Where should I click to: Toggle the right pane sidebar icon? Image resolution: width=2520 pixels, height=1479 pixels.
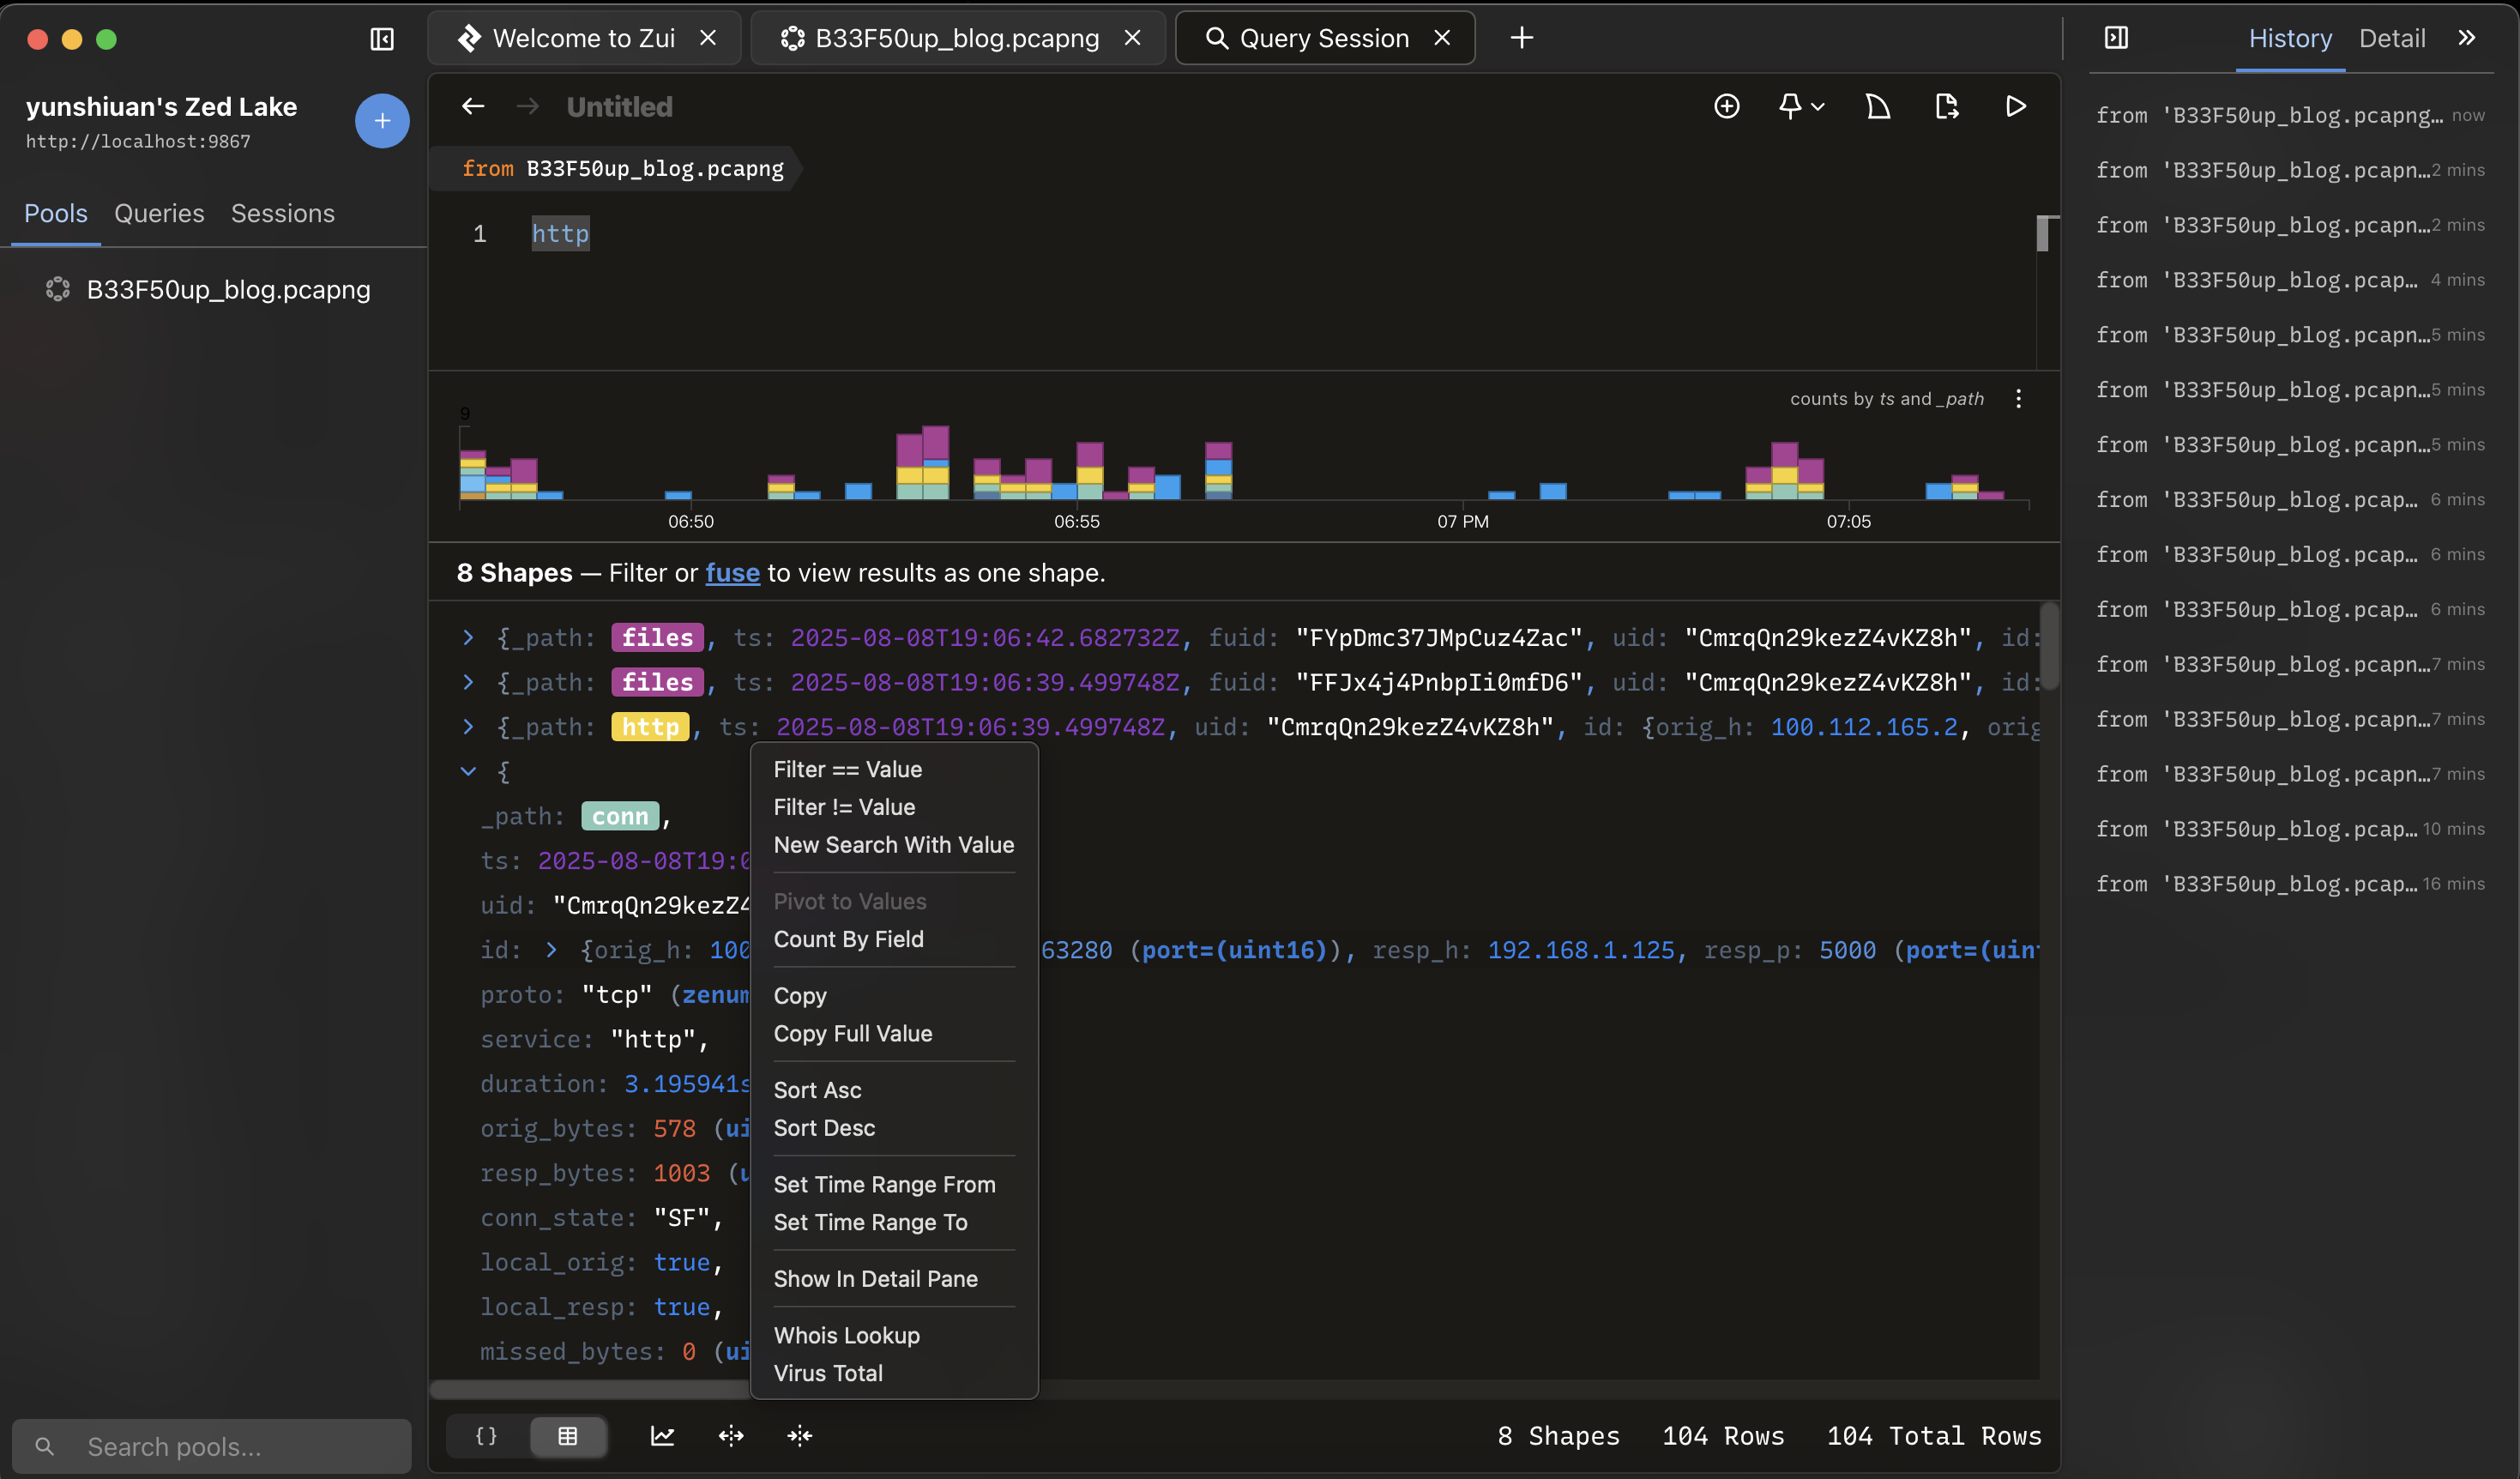2116,38
